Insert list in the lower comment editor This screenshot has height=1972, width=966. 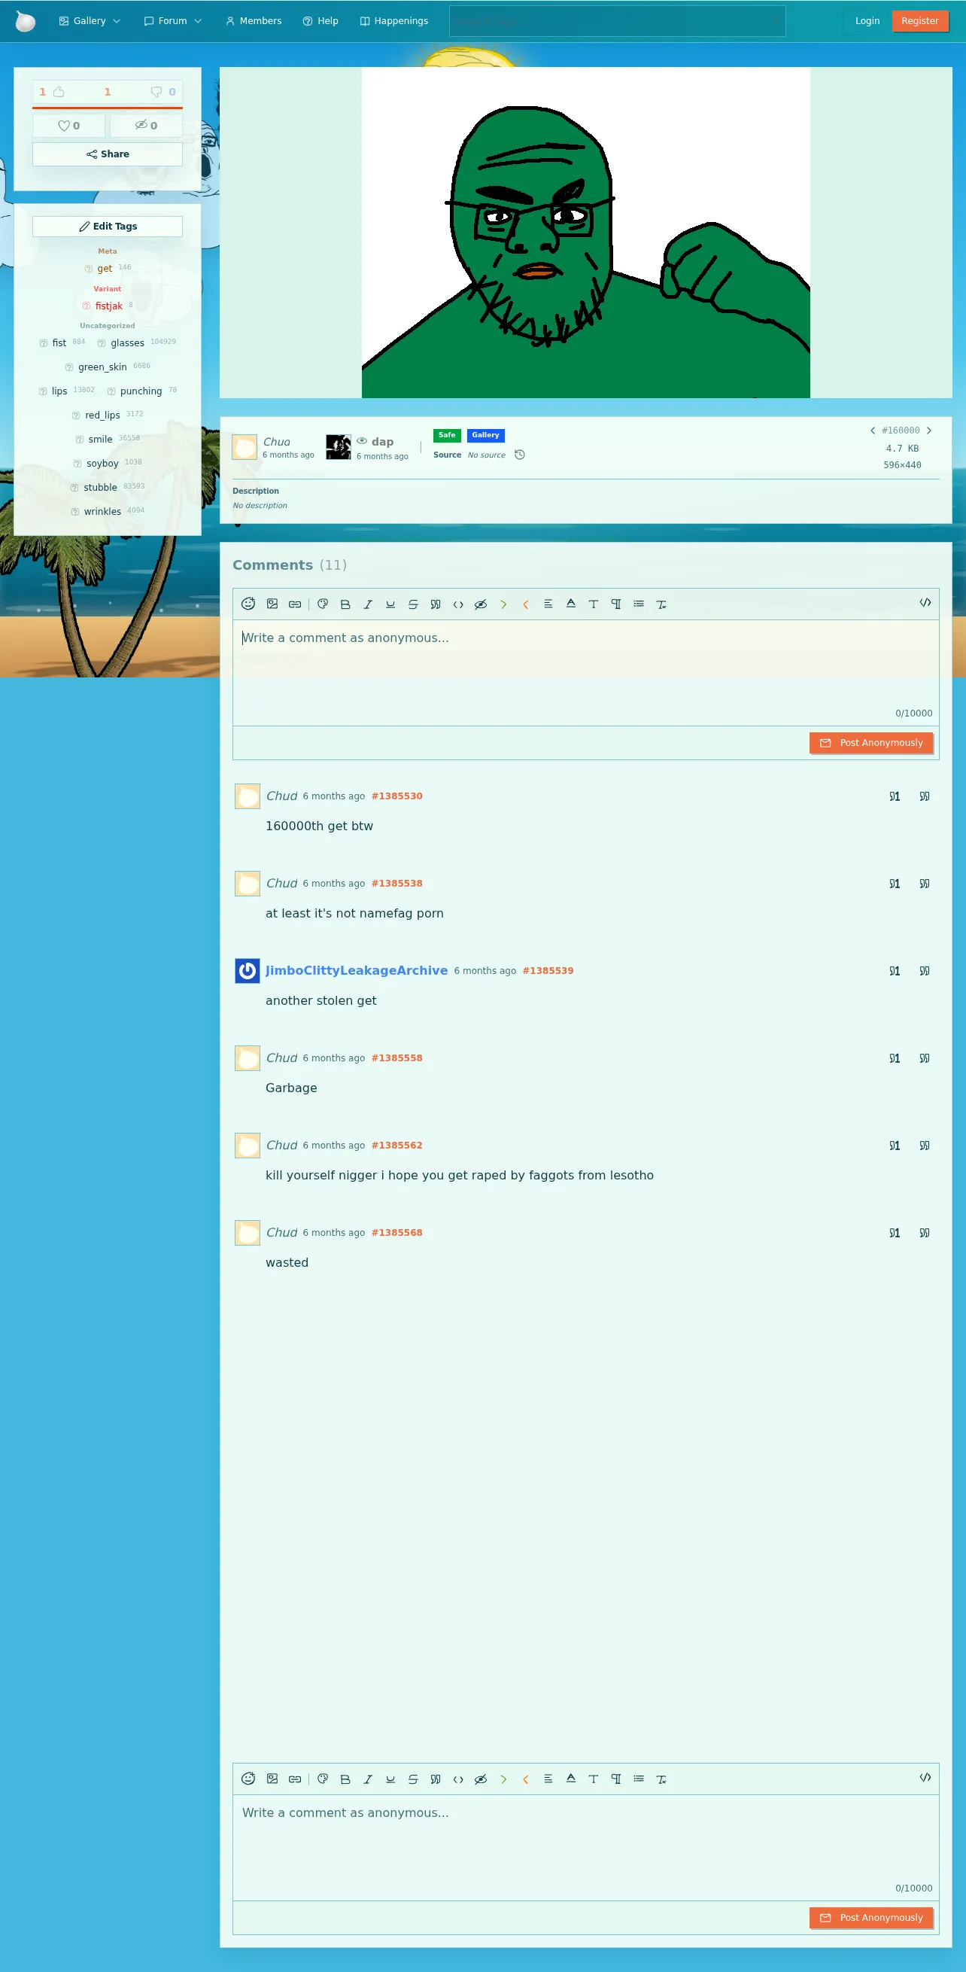(x=639, y=1779)
